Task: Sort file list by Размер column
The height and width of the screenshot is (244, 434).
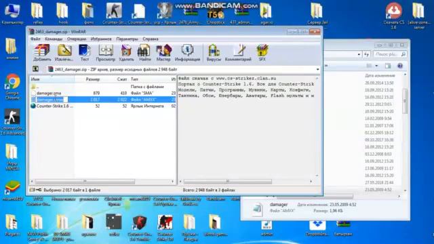Action: tap(87, 79)
